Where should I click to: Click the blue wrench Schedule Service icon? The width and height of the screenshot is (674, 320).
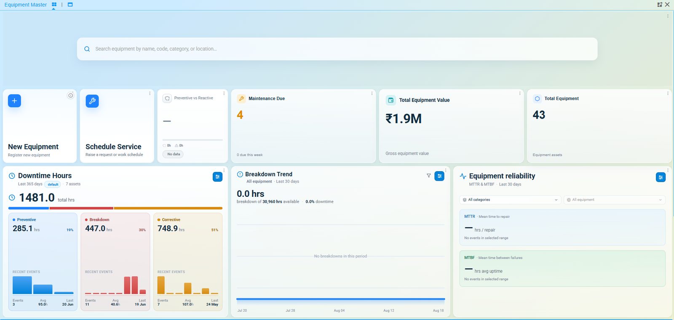[x=92, y=101]
